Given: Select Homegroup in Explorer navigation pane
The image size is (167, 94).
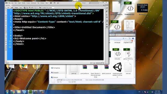Looking at the screenshot, I should pyautogui.click(x=55, y=68).
